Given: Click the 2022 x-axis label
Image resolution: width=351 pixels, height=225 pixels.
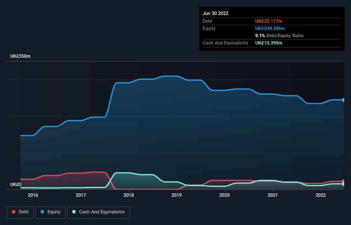Looking at the screenshot, I should click(321, 195).
